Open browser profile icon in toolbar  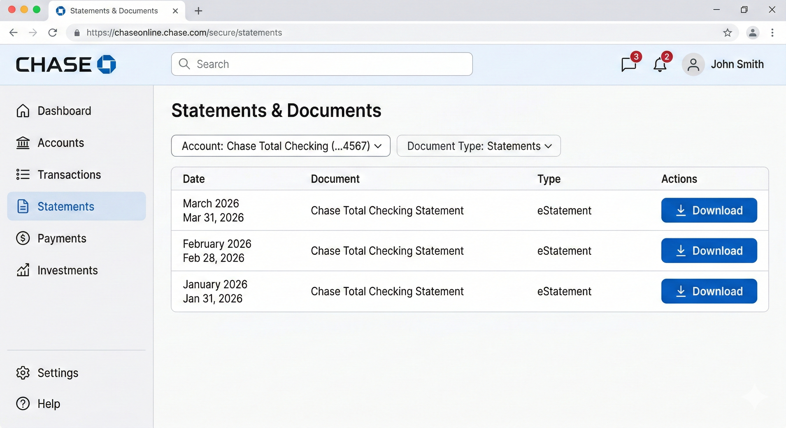(753, 33)
